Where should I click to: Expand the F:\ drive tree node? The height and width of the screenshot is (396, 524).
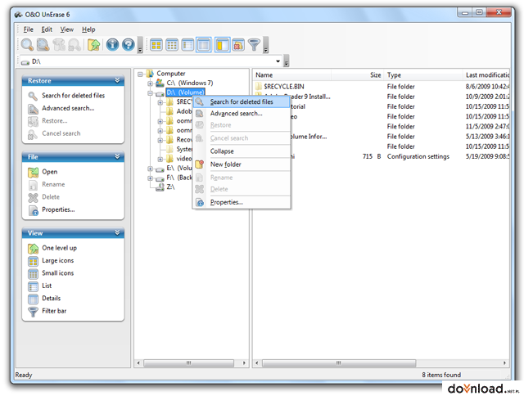pos(150,178)
